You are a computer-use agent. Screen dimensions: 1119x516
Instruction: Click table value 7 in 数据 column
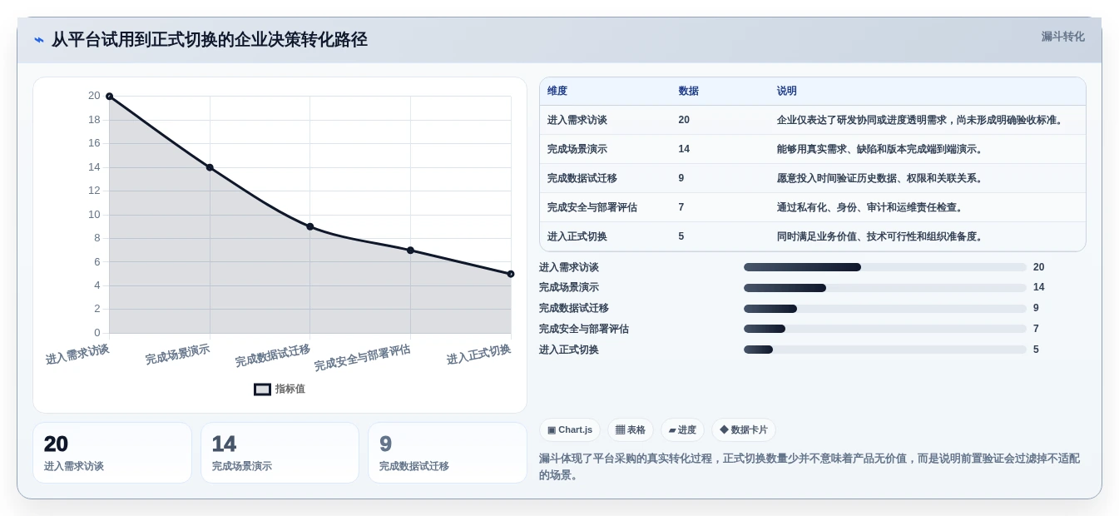point(681,207)
